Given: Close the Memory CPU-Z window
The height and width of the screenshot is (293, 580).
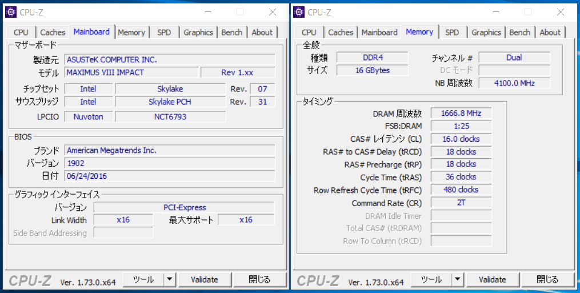Looking at the screenshot, I should tap(561, 12).
